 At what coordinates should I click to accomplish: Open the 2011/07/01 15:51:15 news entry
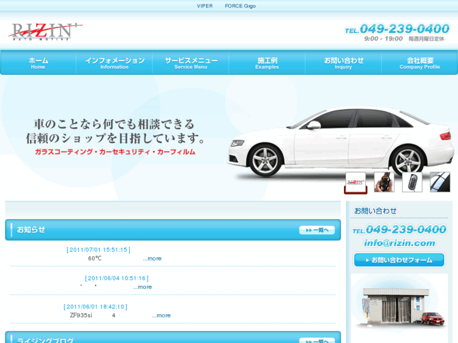[x=98, y=250]
